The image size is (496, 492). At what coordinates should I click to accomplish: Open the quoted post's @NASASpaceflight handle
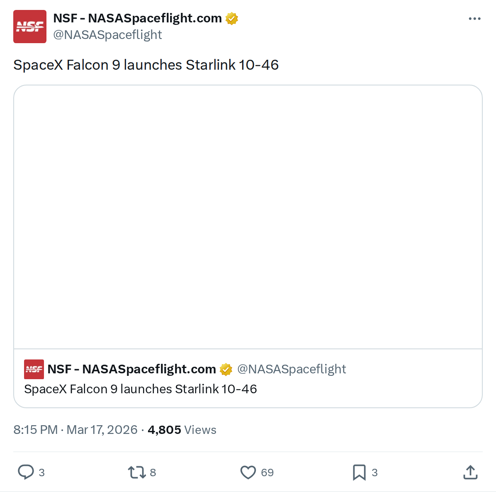click(291, 369)
